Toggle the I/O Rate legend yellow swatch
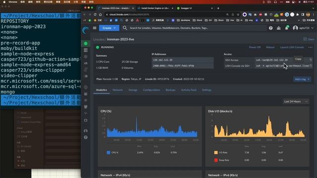 tap(216, 153)
